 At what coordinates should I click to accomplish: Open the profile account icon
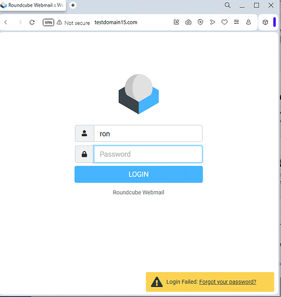click(x=248, y=22)
